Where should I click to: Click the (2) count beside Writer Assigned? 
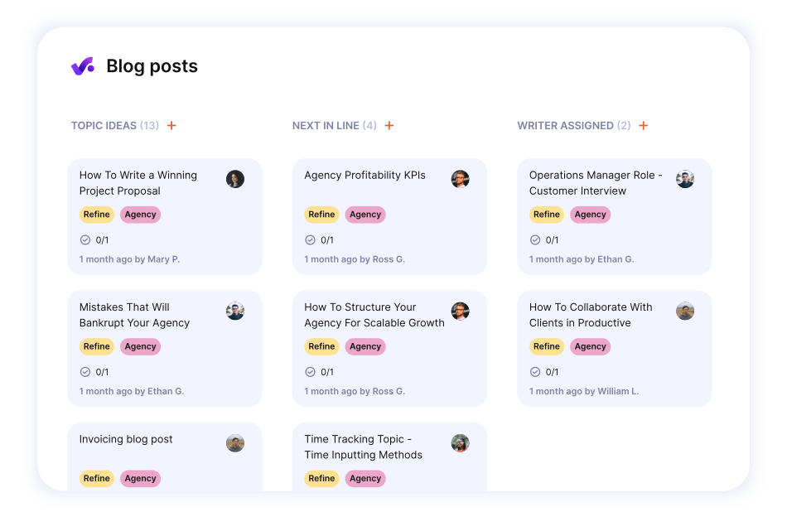click(624, 125)
